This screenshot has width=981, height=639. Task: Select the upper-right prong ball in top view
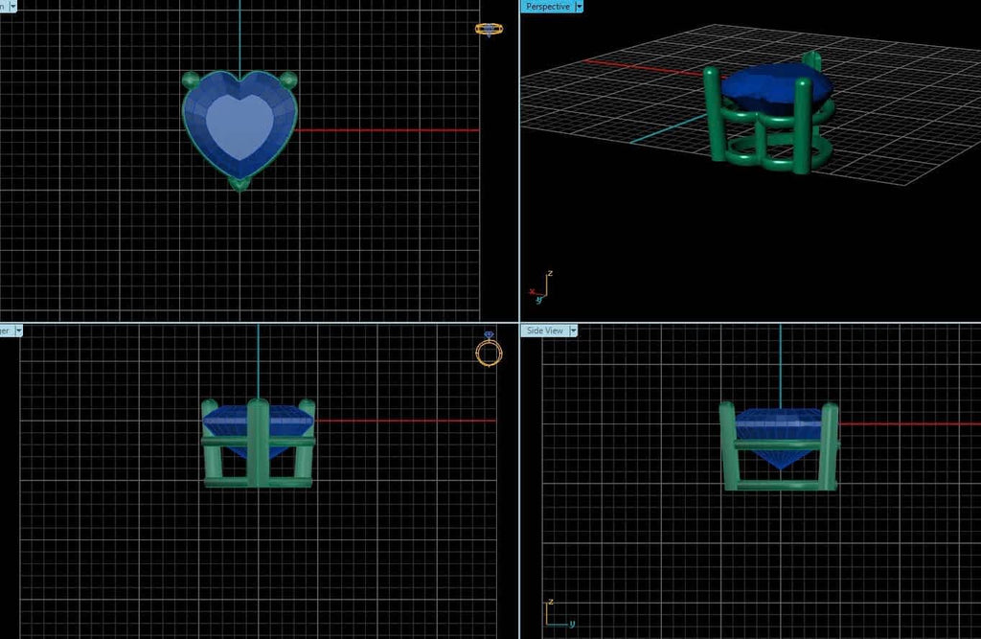click(x=288, y=80)
